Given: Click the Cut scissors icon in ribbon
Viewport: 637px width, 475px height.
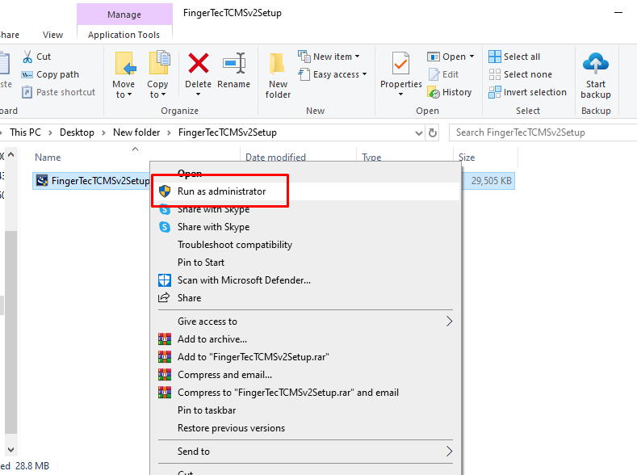Looking at the screenshot, I should [x=27, y=57].
